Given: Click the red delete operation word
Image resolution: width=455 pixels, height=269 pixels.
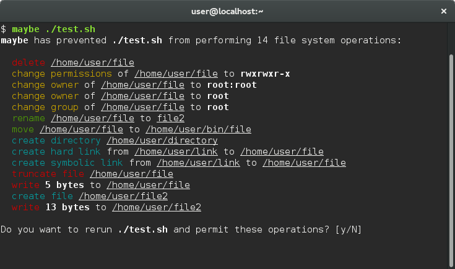Looking at the screenshot, I should click(x=28, y=62).
